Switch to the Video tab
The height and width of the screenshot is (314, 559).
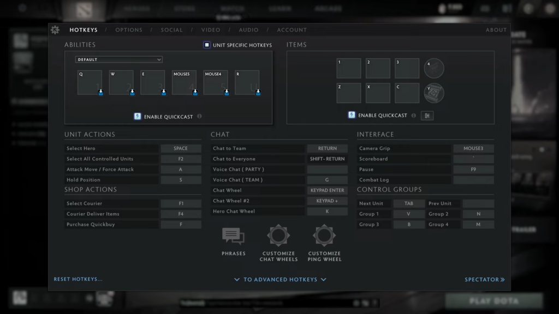tap(211, 30)
